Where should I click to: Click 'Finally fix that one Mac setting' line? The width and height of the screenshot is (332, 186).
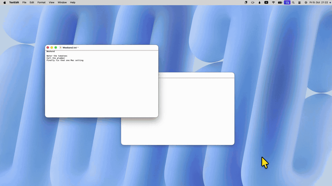[65, 60]
